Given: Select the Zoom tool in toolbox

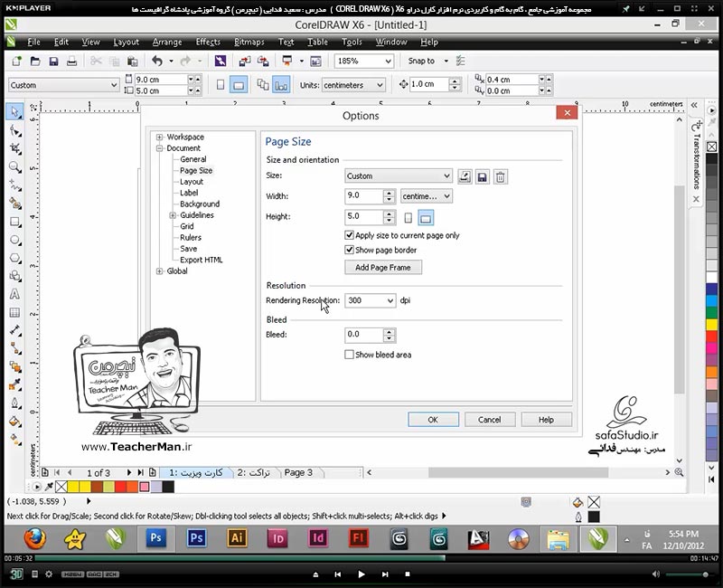Looking at the screenshot, I should pos(15,167).
